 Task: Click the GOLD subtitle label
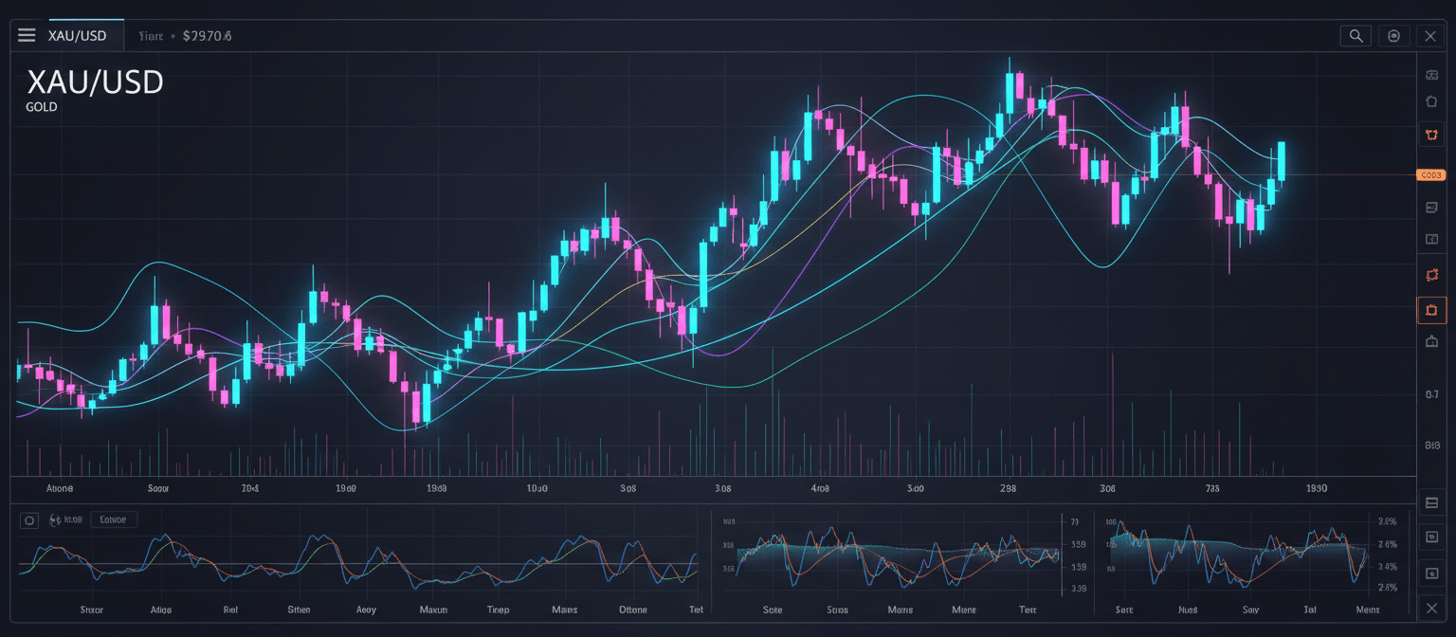pos(42,108)
